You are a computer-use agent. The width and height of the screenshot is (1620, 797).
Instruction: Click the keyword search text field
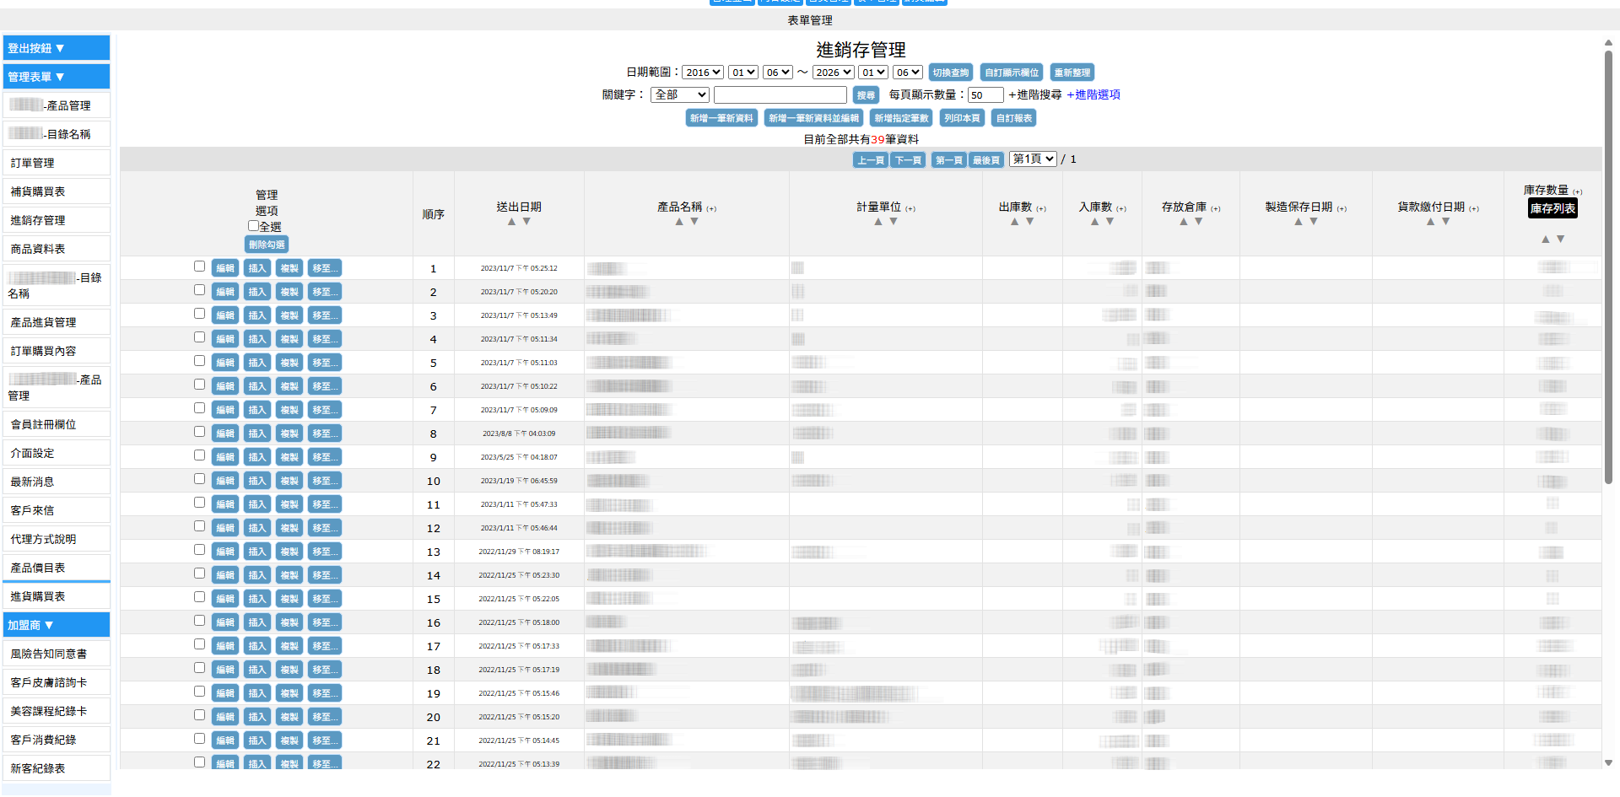[x=780, y=94]
